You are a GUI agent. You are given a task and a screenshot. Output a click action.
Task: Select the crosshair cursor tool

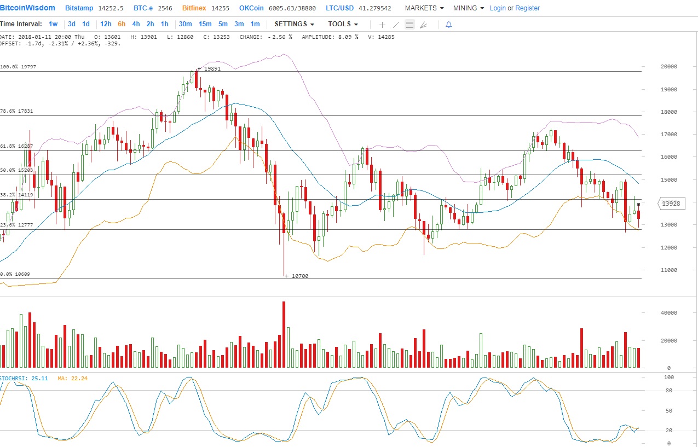tap(382, 25)
